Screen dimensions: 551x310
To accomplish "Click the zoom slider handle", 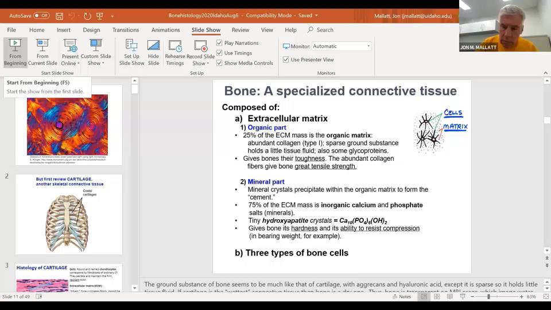I will click(488, 297).
